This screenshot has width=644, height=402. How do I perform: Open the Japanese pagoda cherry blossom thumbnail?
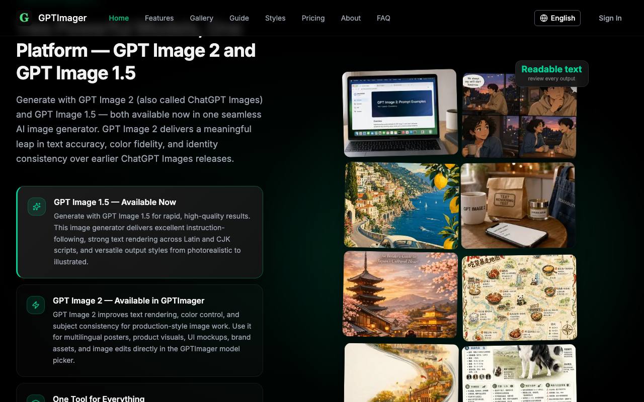400,294
